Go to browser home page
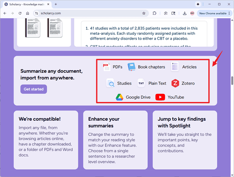 point(28,13)
